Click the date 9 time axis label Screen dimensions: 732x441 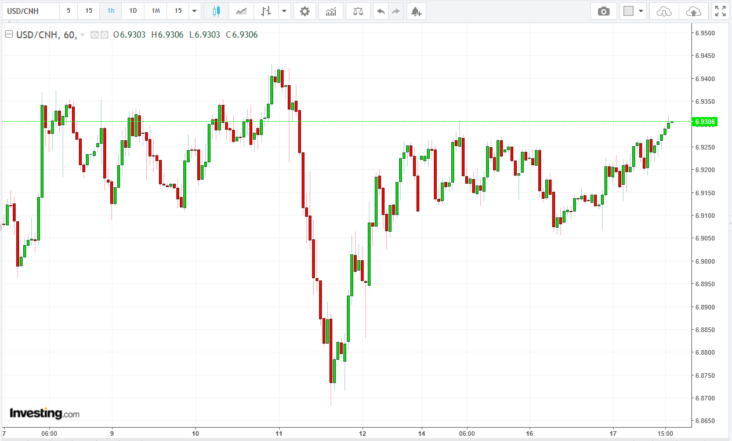[x=112, y=433]
